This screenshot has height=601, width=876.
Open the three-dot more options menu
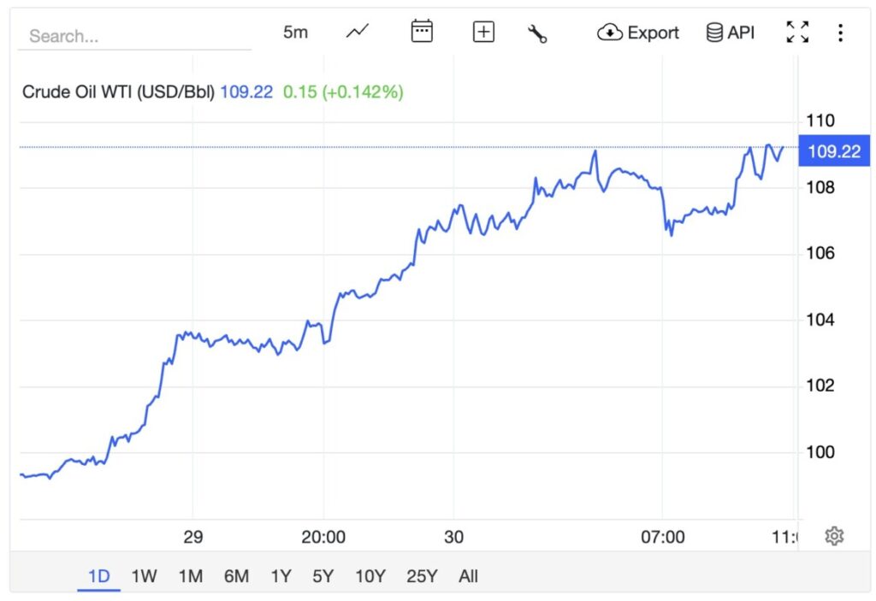[841, 32]
